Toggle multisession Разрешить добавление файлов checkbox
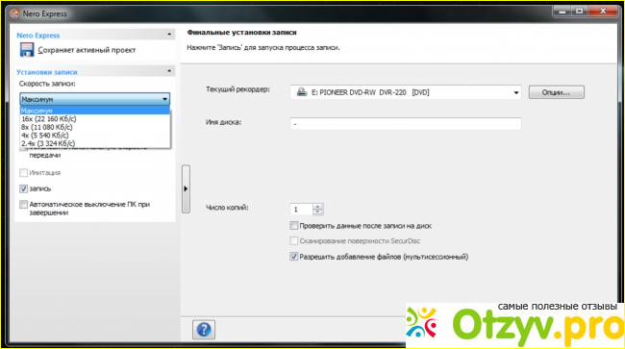 294,257
